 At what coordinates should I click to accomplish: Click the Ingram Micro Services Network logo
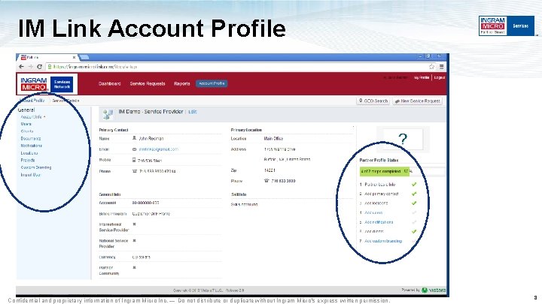click(x=47, y=84)
